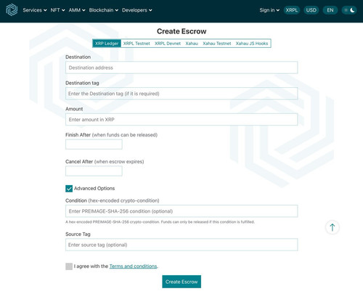The image size is (363, 294).
Task: Select the XRPL network badge
Action: [292, 10]
